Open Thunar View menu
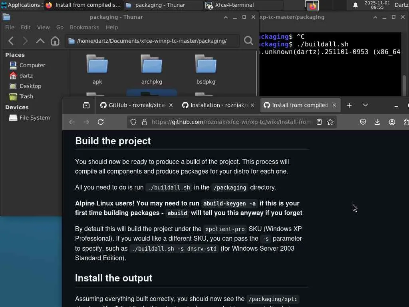409x307 pixels. [x=43, y=28]
